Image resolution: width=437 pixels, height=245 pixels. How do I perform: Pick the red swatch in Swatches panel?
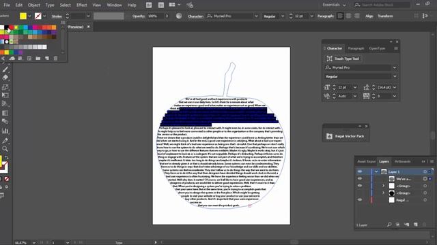pyautogui.click(x=12, y=27)
